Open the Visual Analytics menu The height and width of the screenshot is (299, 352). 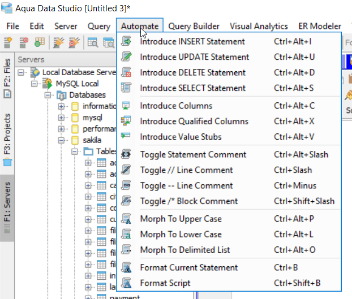(x=259, y=26)
